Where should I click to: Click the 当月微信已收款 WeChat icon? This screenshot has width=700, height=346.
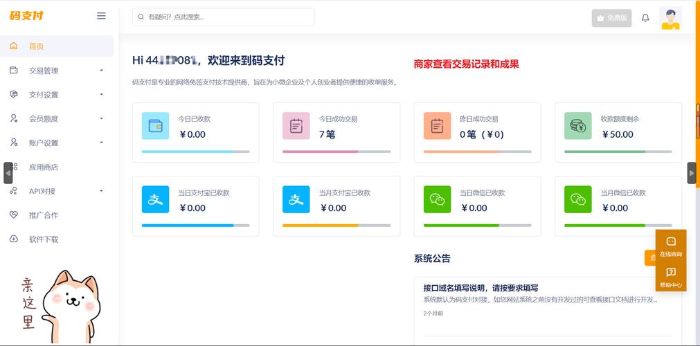(x=577, y=199)
